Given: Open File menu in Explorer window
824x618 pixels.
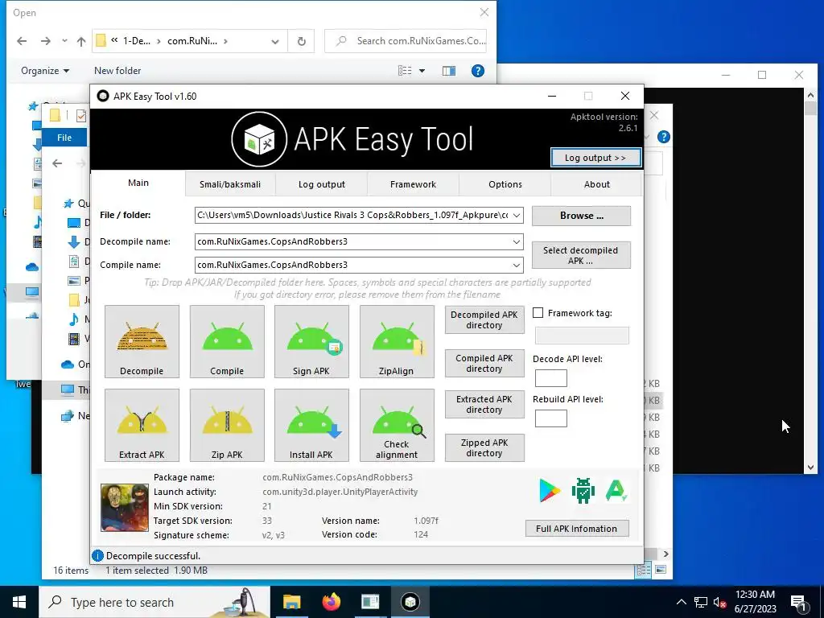Looking at the screenshot, I should click(64, 138).
